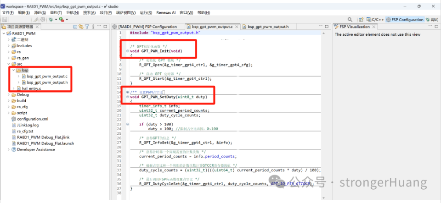Open the 窗口(W) menu

187,13
